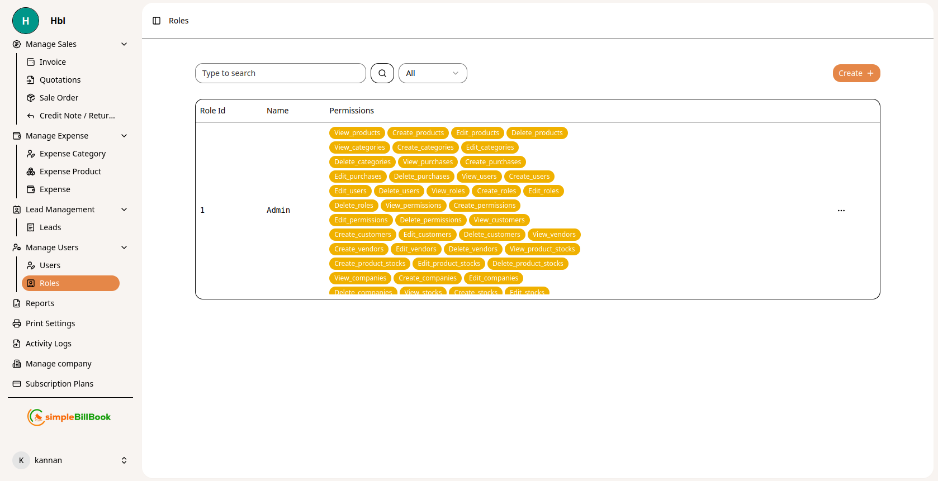The height and width of the screenshot is (481, 938).
Task: Collapse the Lead Management chevron
Action: (124, 209)
